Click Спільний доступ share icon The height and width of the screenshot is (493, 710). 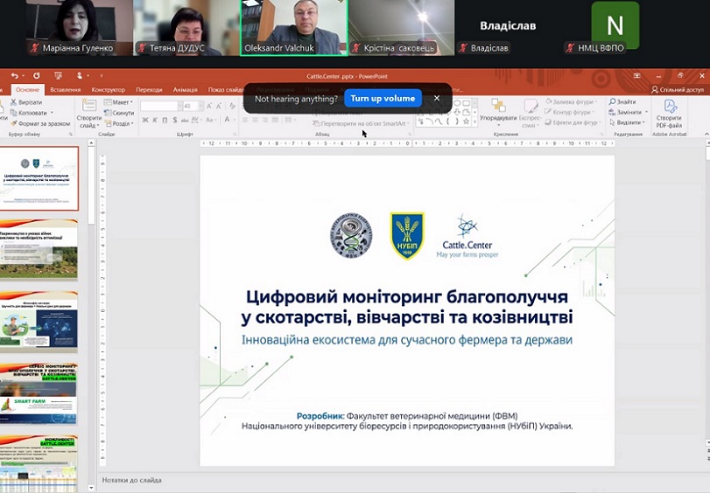pos(678,89)
